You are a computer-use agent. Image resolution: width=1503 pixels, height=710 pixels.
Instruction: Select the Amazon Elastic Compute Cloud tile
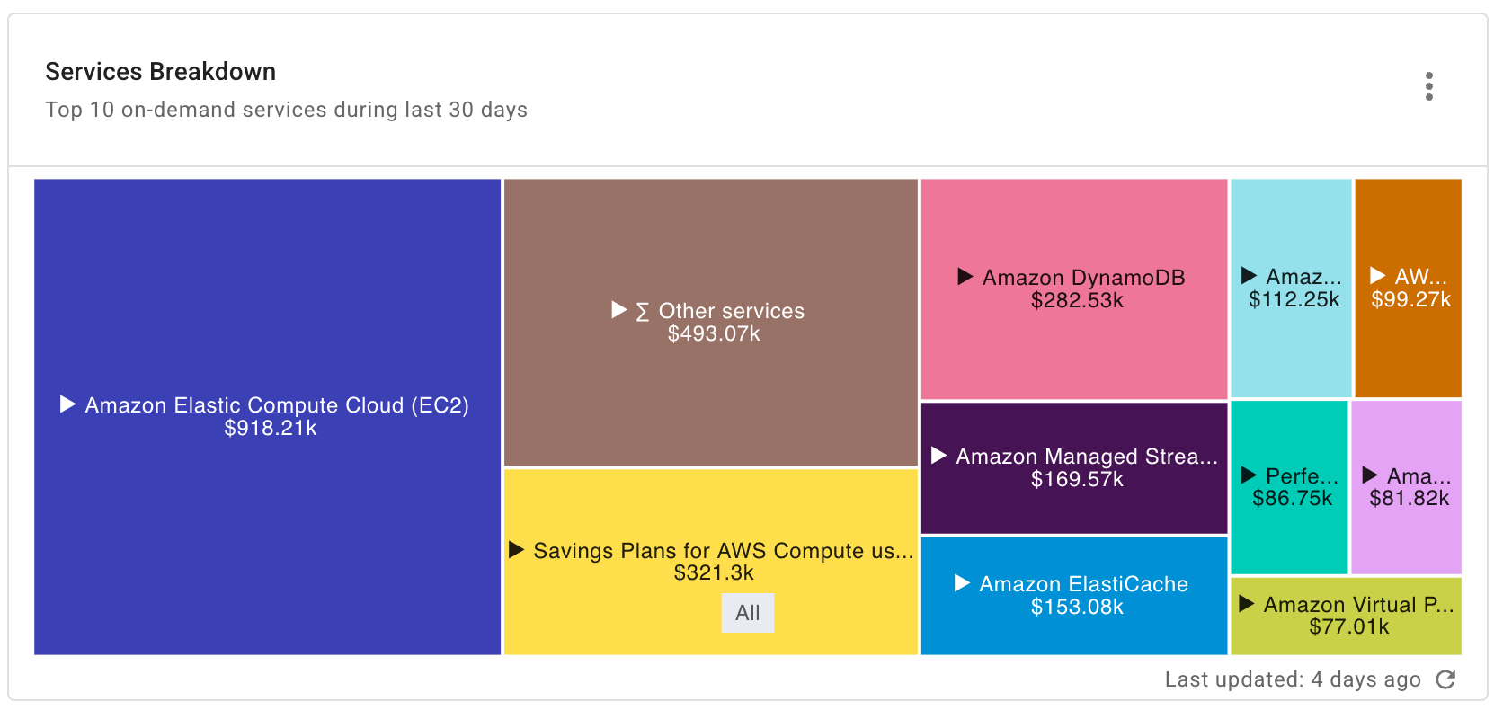click(x=267, y=416)
